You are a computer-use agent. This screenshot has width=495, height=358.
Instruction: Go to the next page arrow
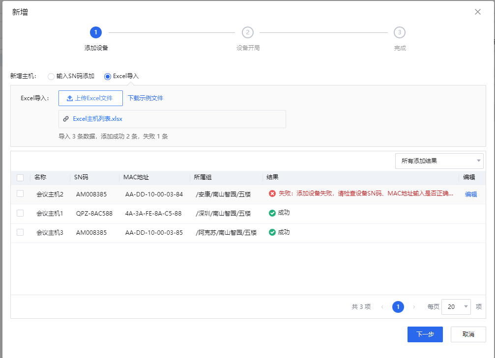[x=414, y=306]
